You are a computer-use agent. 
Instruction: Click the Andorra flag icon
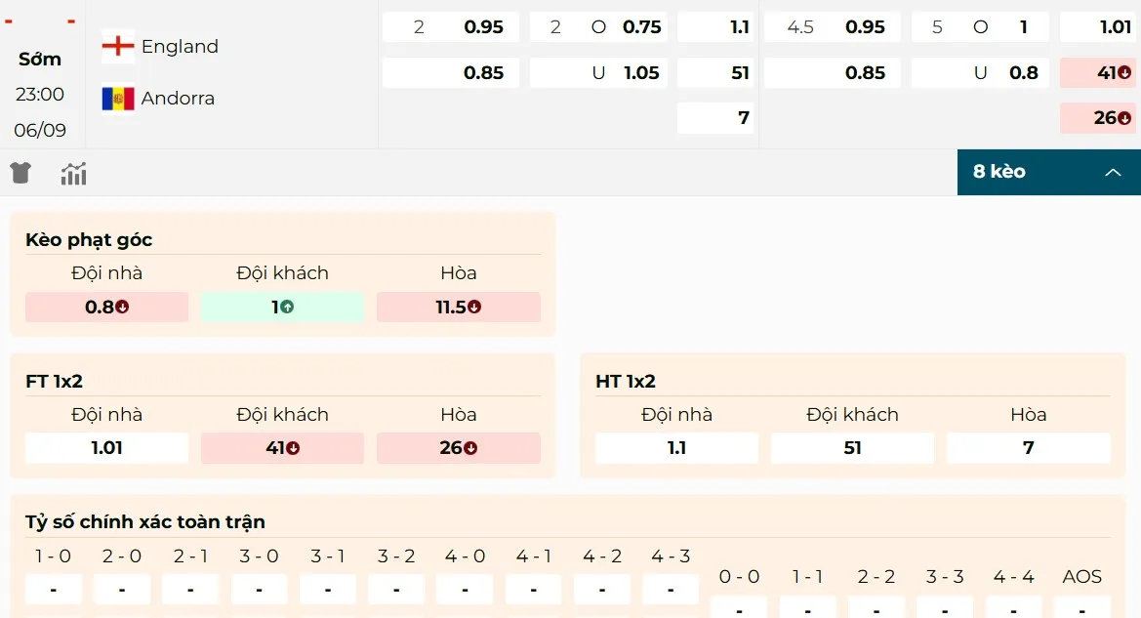tap(117, 98)
